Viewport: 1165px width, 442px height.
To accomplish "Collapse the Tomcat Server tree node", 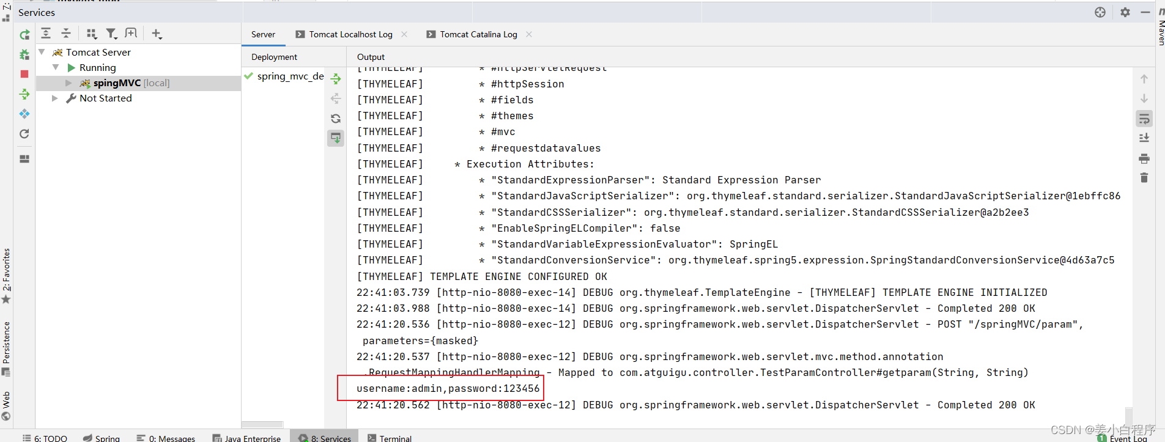I will tap(42, 52).
